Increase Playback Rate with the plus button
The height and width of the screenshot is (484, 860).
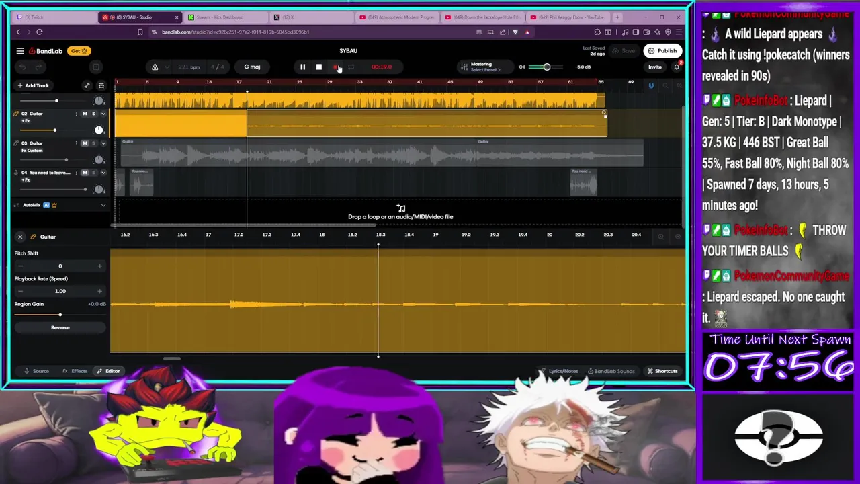pos(99,291)
